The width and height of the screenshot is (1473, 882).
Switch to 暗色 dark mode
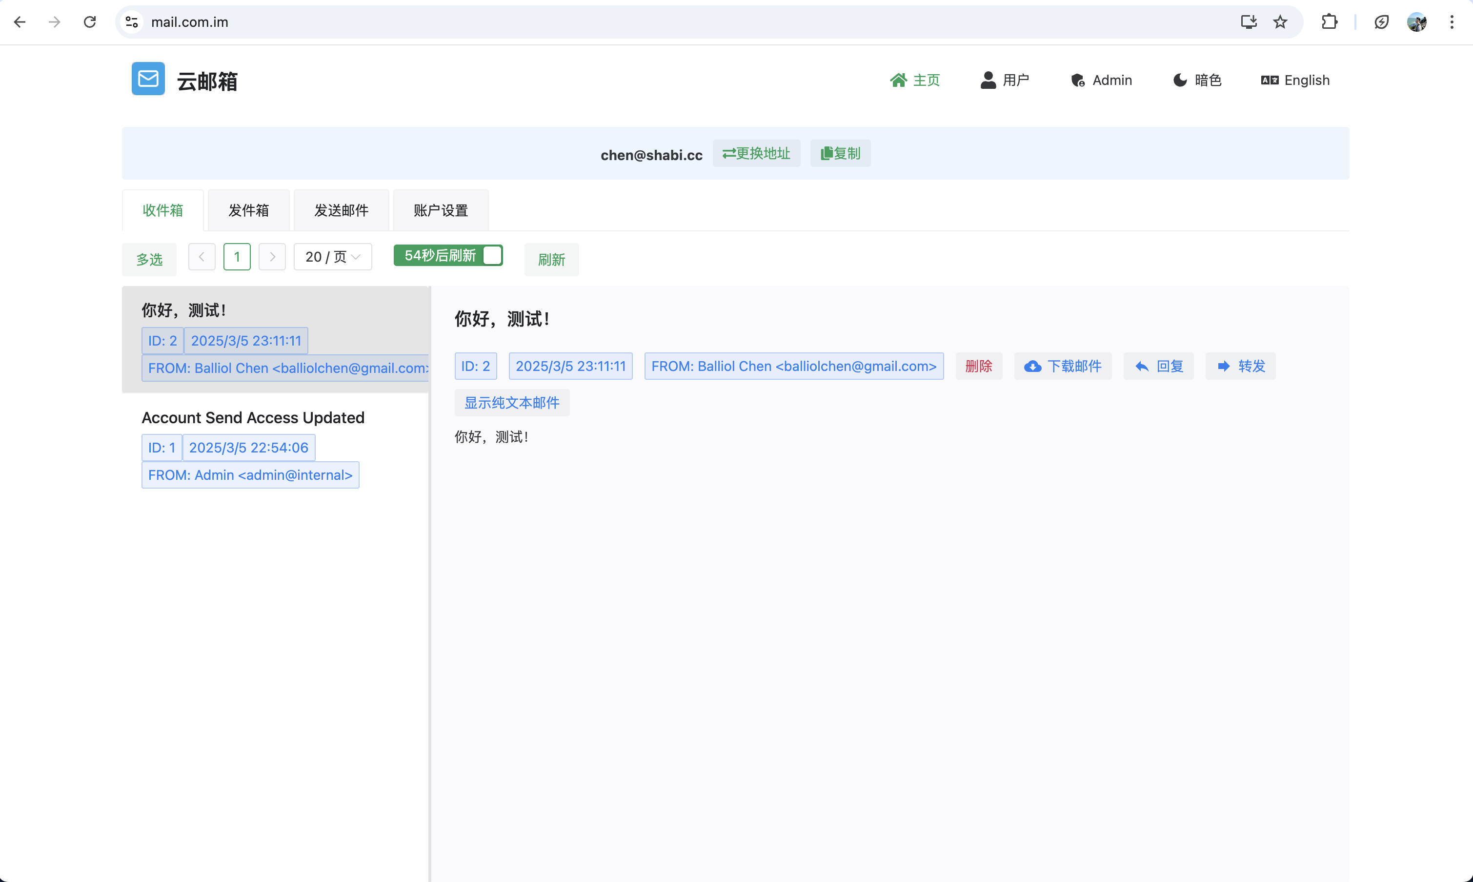(x=1197, y=80)
